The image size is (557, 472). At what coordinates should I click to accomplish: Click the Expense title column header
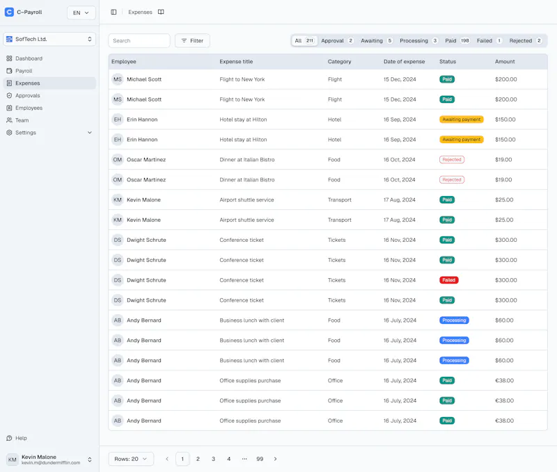pyautogui.click(x=236, y=62)
